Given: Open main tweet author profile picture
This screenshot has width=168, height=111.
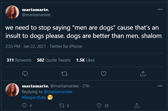Looking at the screenshot, I should pyautogui.click(x=12, y=12).
